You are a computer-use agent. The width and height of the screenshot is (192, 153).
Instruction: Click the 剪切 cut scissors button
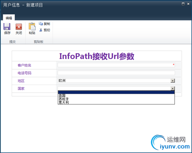[45, 30]
